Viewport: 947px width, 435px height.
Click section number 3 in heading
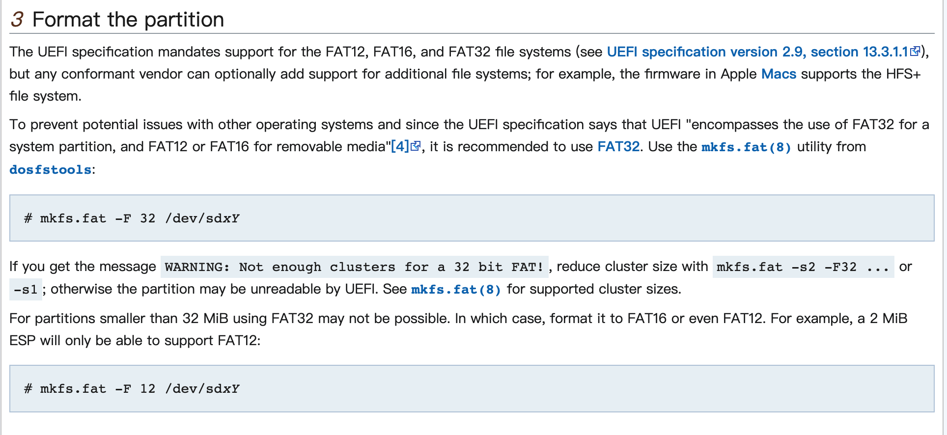coord(17,20)
